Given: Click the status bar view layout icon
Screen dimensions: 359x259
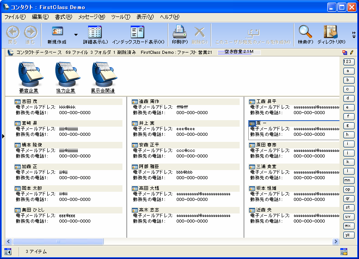Looking at the screenshot, I should [x=344, y=252].
